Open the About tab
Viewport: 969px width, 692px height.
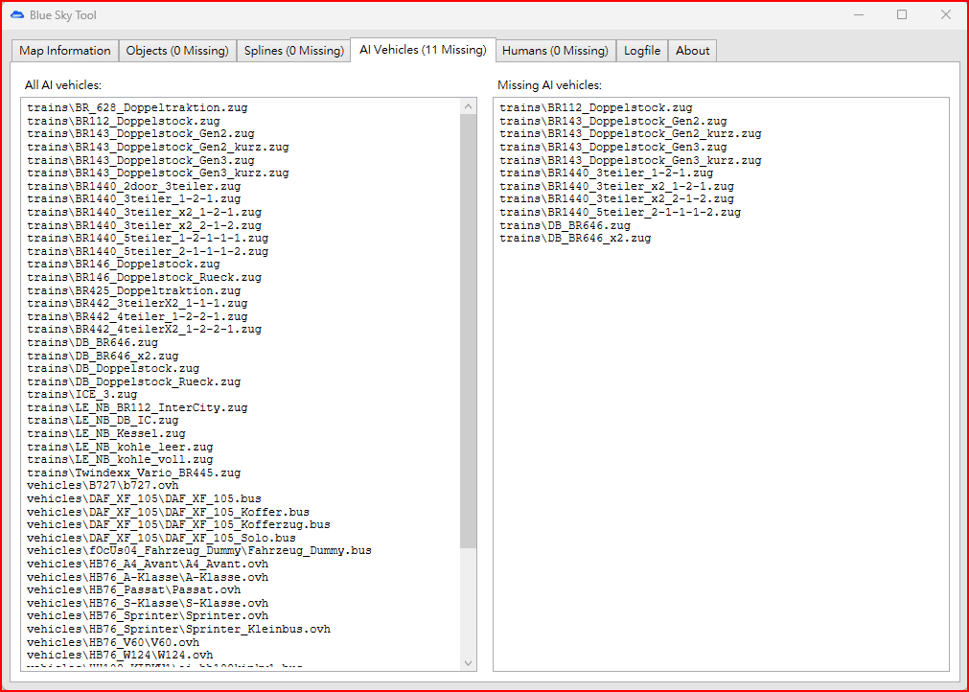(692, 51)
